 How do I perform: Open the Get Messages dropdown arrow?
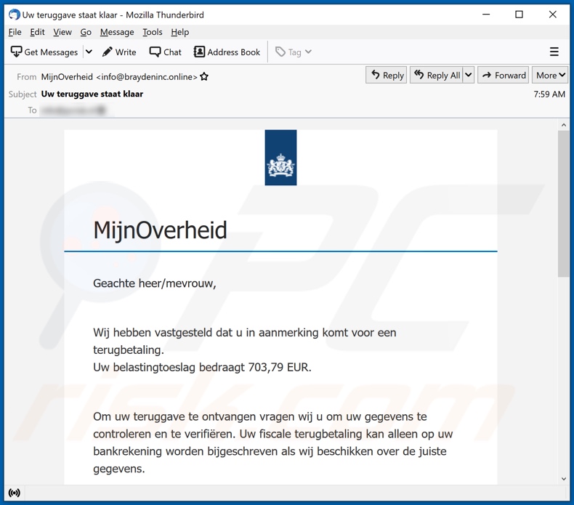tap(89, 52)
